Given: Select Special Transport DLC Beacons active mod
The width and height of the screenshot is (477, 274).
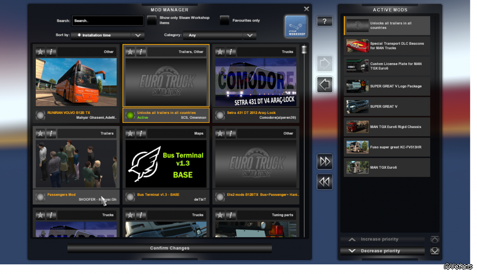Looking at the screenshot, I should [387, 46].
